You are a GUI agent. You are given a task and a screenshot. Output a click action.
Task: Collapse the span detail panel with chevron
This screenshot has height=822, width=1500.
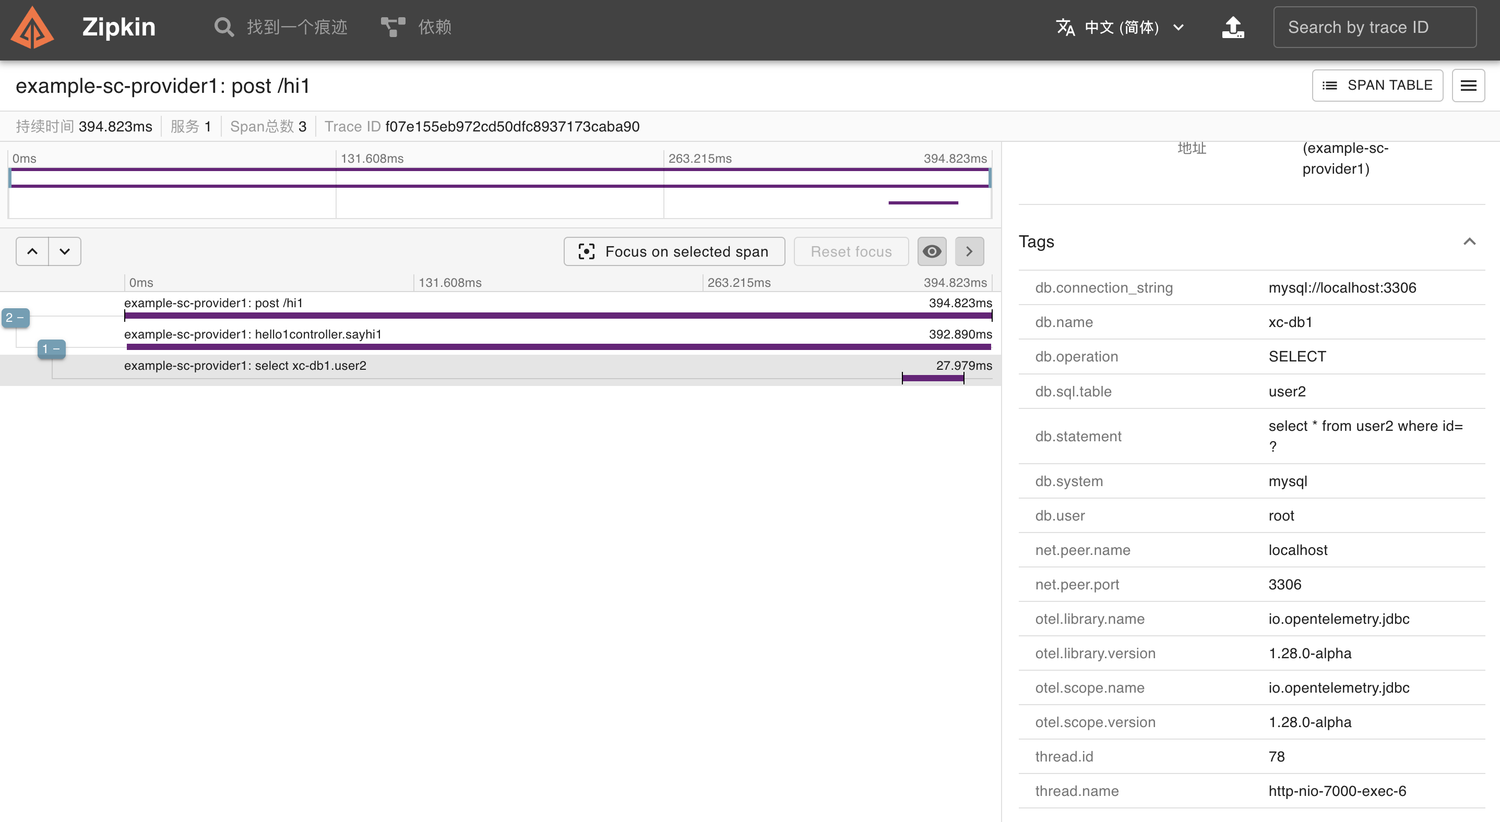(x=969, y=251)
